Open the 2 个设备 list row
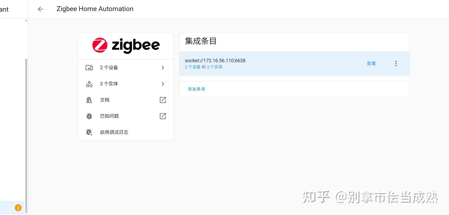449x215 pixels. (x=126, y=68)
